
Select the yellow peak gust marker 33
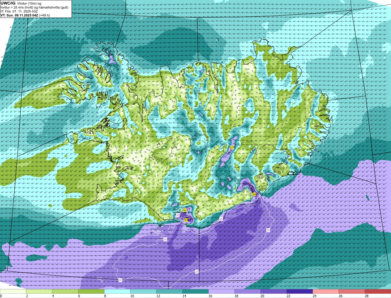point(186,220)
